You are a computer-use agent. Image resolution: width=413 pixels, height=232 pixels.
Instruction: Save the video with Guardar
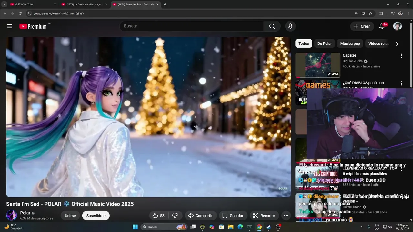click(x=233, y=216)
